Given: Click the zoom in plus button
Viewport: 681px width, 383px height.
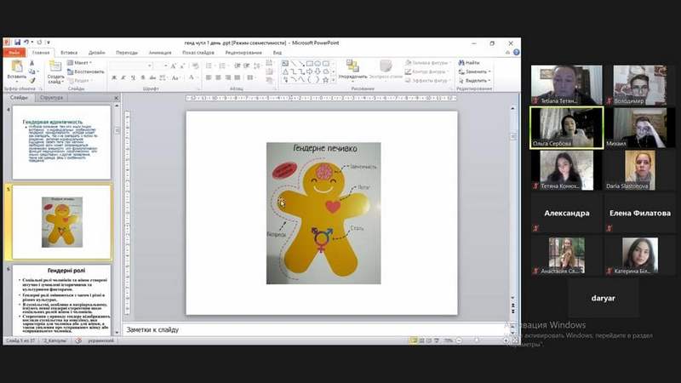Looking at the screenshot, I should (x=506, y=341).
